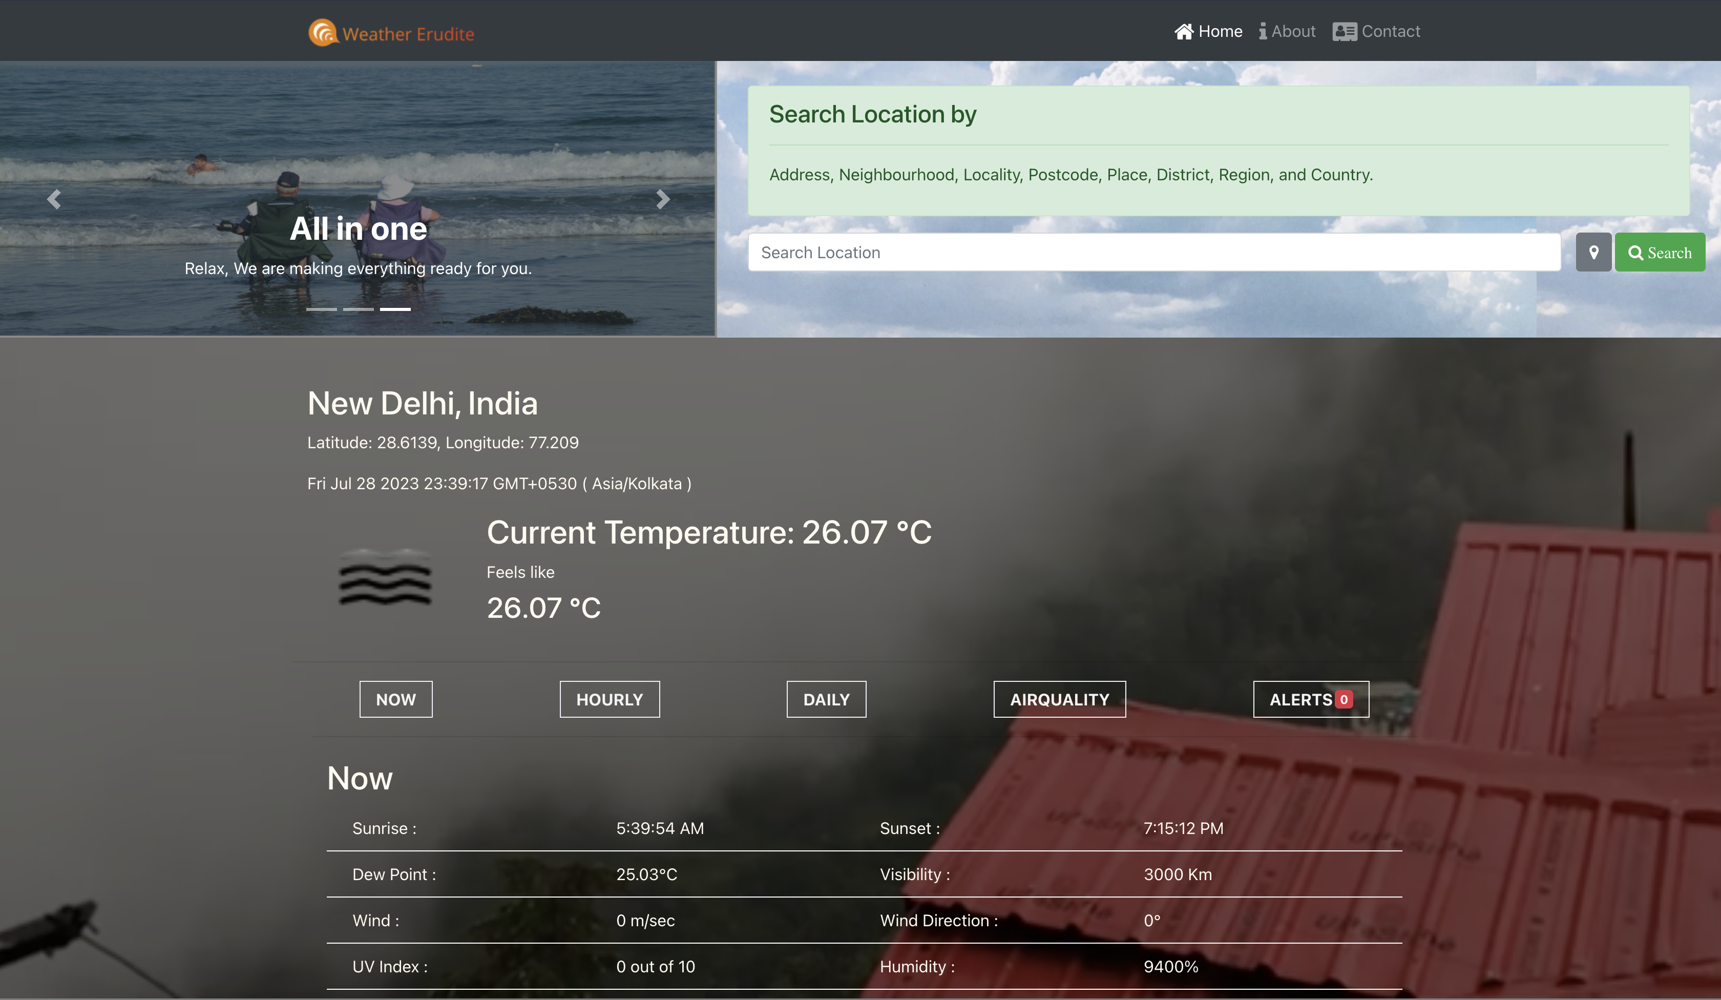Click the date and timezone line

coord(499,484)
